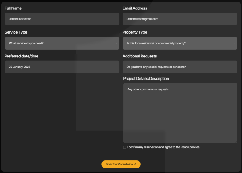Click the "I confirm my reservation" label text
The height and width of the screenshot is (173, 242).
tap(164, 147)
